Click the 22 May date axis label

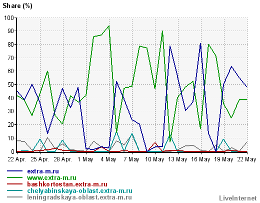(246, 159)
